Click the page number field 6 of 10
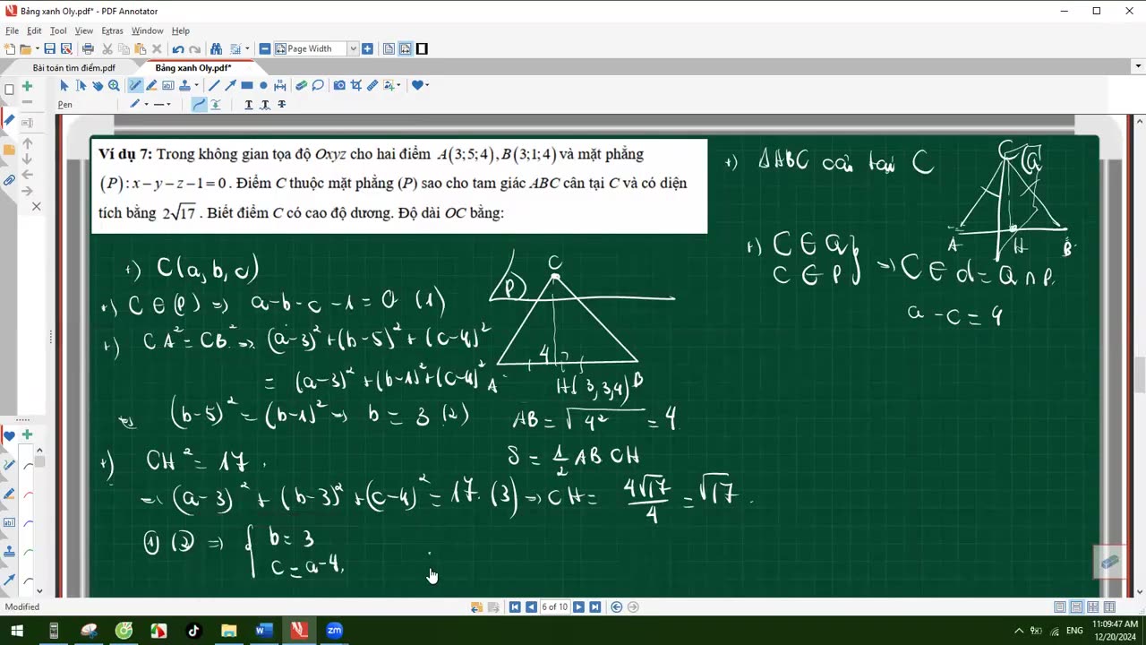This screenshot has height=645, width=1146. coord(554,606)
